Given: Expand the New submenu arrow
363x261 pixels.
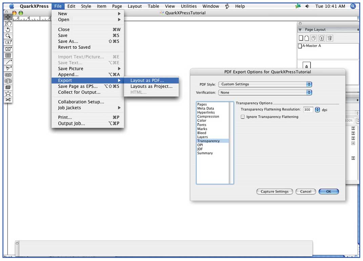Looking at the screenshot, I should point(119,14).
